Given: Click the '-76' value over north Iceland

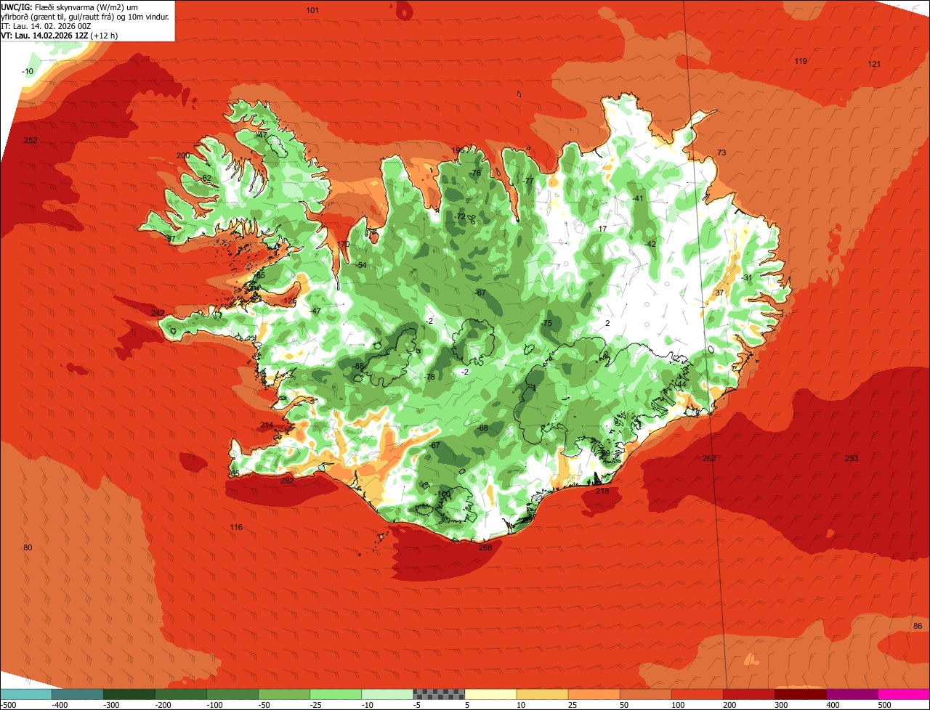Looking at the screenshot, I should coord(475,173).
